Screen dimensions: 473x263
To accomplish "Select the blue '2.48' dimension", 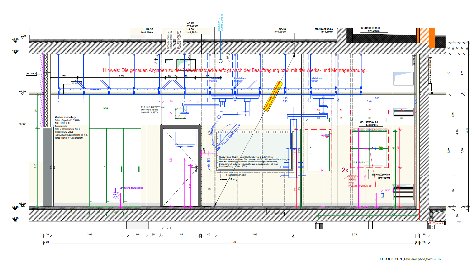I will pyautogui.click(x=369, y=101).
